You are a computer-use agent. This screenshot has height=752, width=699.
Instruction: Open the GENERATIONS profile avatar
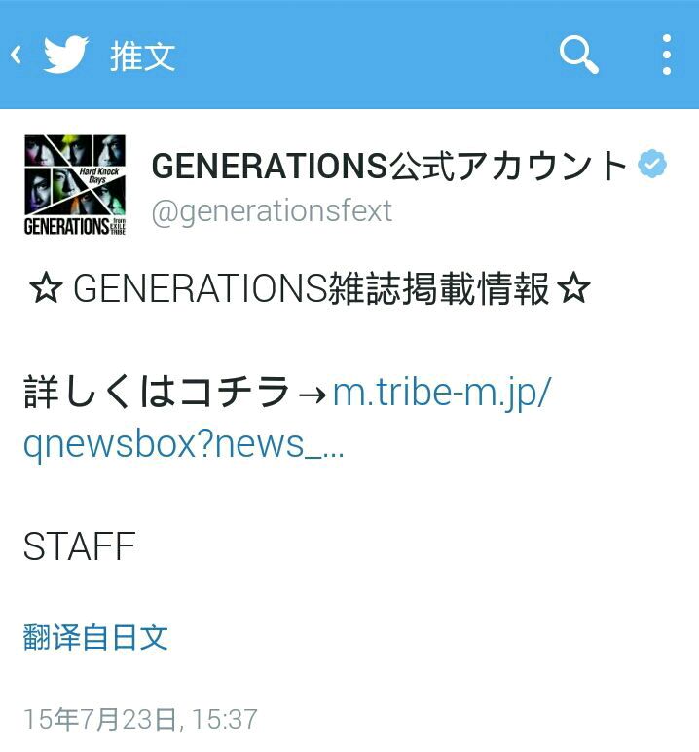75,185
